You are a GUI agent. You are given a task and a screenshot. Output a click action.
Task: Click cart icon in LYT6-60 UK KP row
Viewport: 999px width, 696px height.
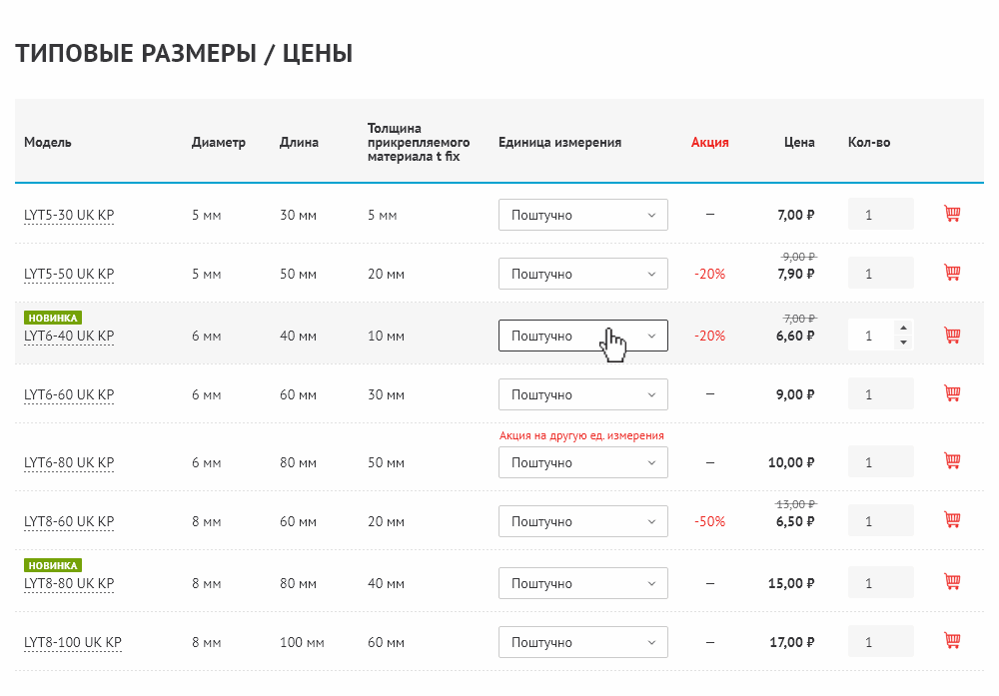point(952,393)
